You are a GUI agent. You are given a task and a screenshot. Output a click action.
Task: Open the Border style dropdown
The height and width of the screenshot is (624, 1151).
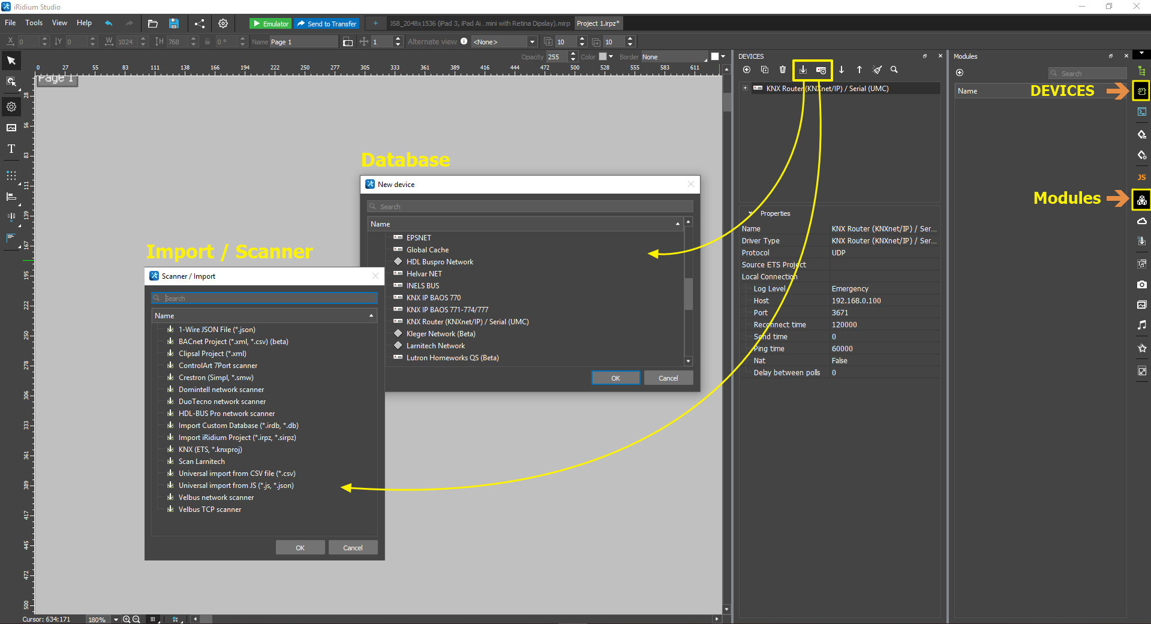coord(675,57)
